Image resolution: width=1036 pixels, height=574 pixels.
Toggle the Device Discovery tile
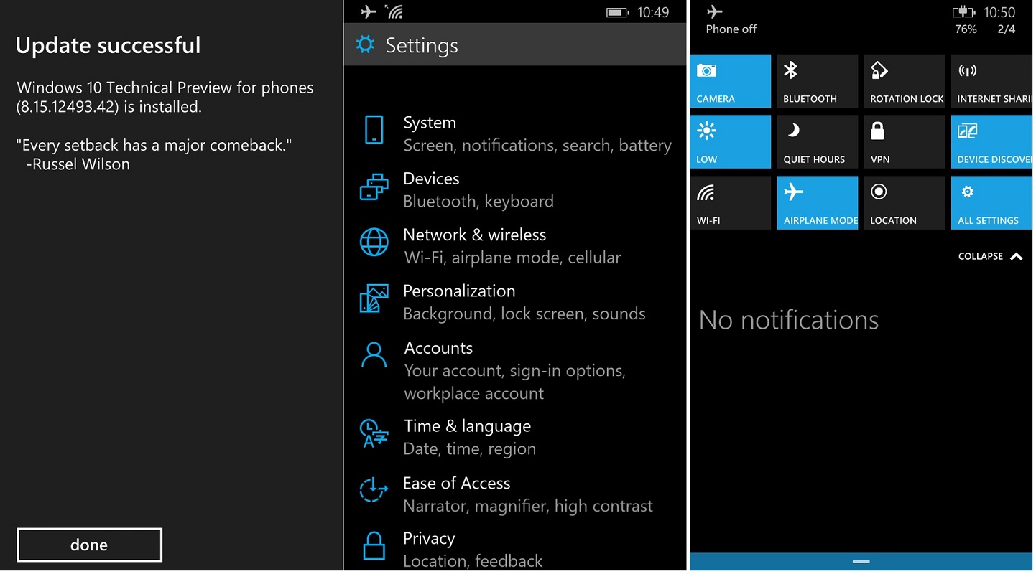coord(991,142)
